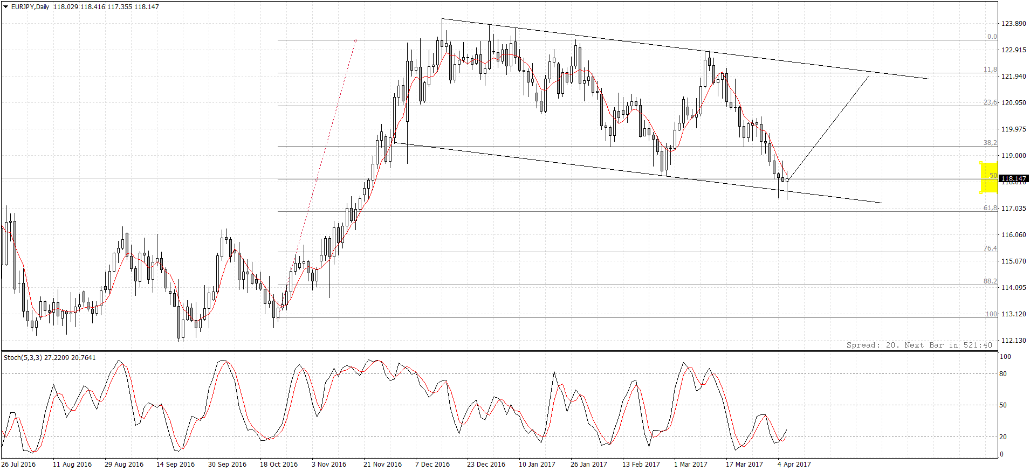The height and width of the screenshot is (471, 1030).
Task: Click the 114.095 price axis label
Action: point(1014,288)
